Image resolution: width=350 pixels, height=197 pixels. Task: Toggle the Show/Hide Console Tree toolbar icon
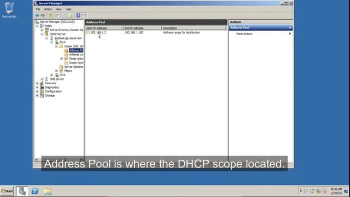click(57, 15)
